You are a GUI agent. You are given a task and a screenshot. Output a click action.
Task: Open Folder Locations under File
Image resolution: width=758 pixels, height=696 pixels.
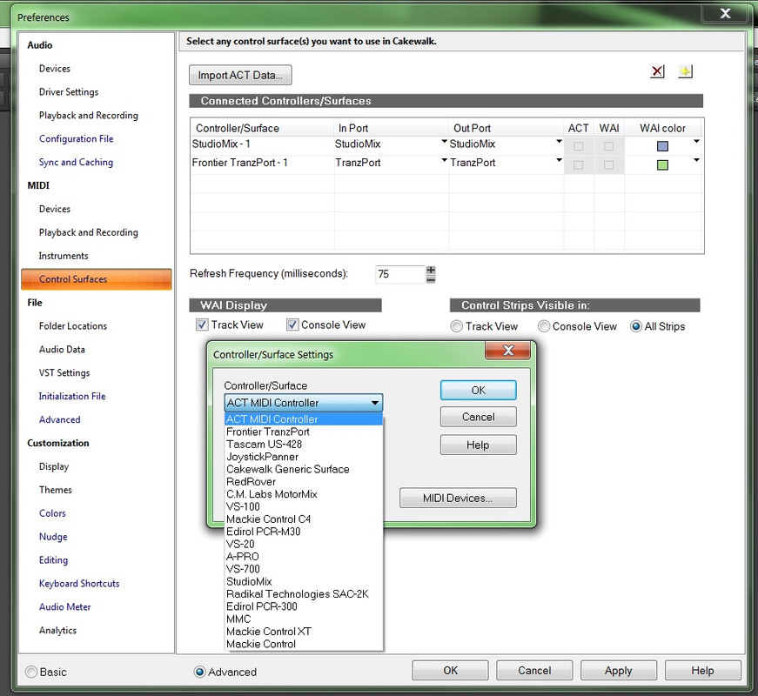tap(73, 325)
